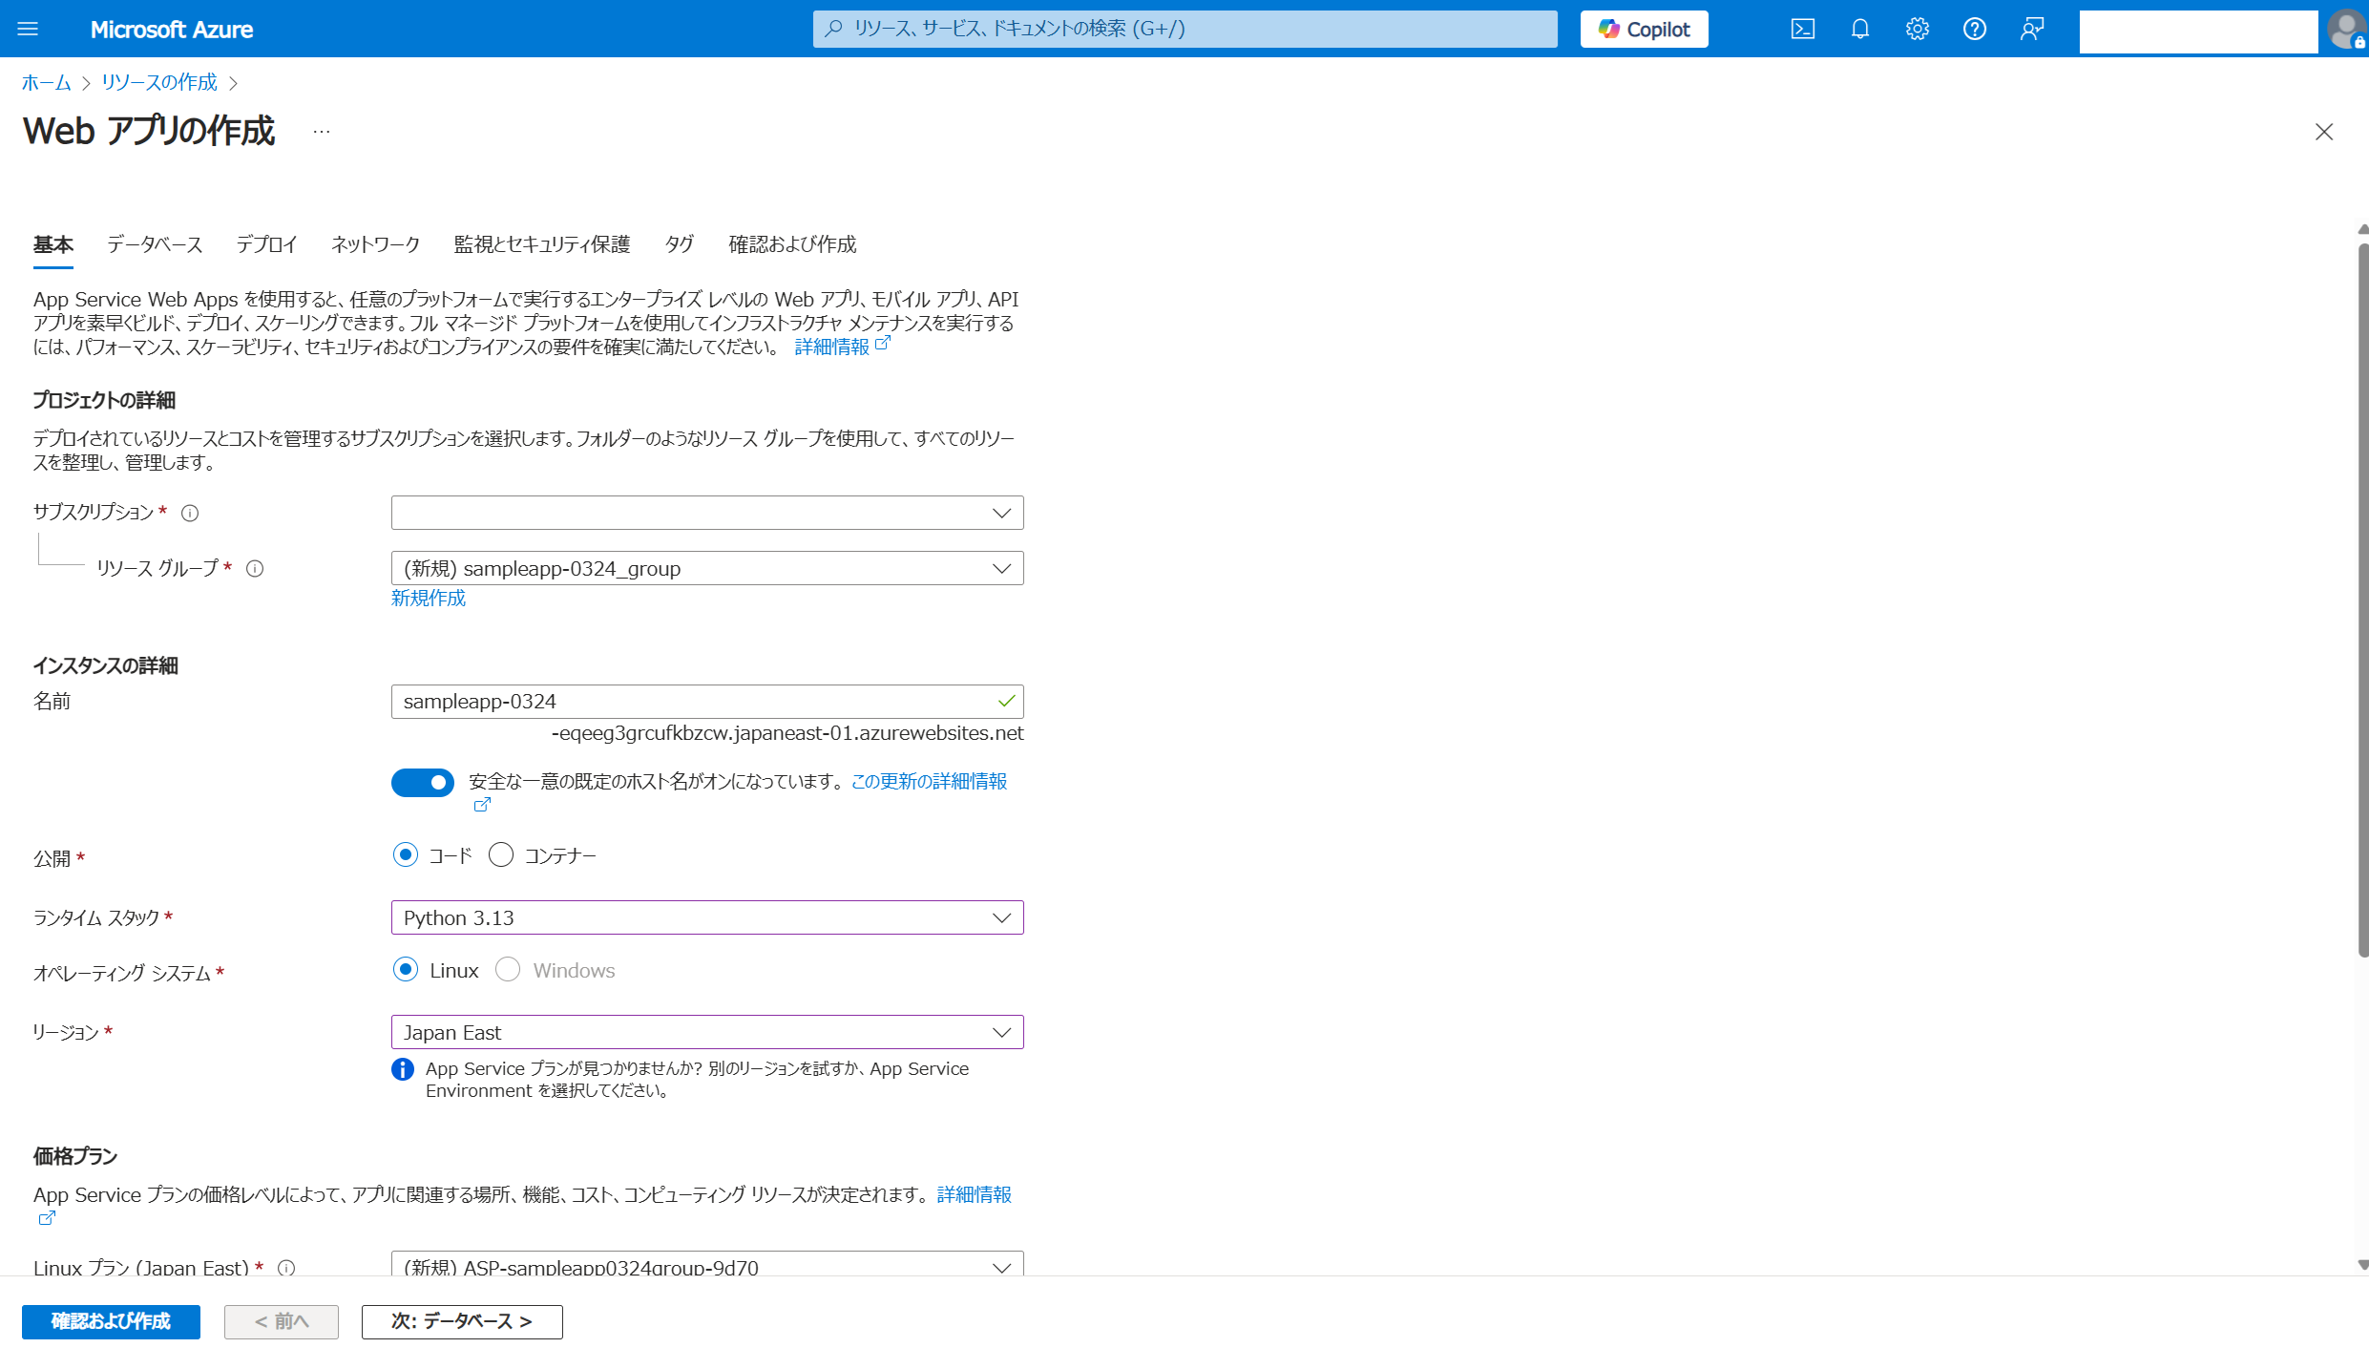Select the Linux operating system radio
The image size is (2369, 1348).
(x=406, y=970)
